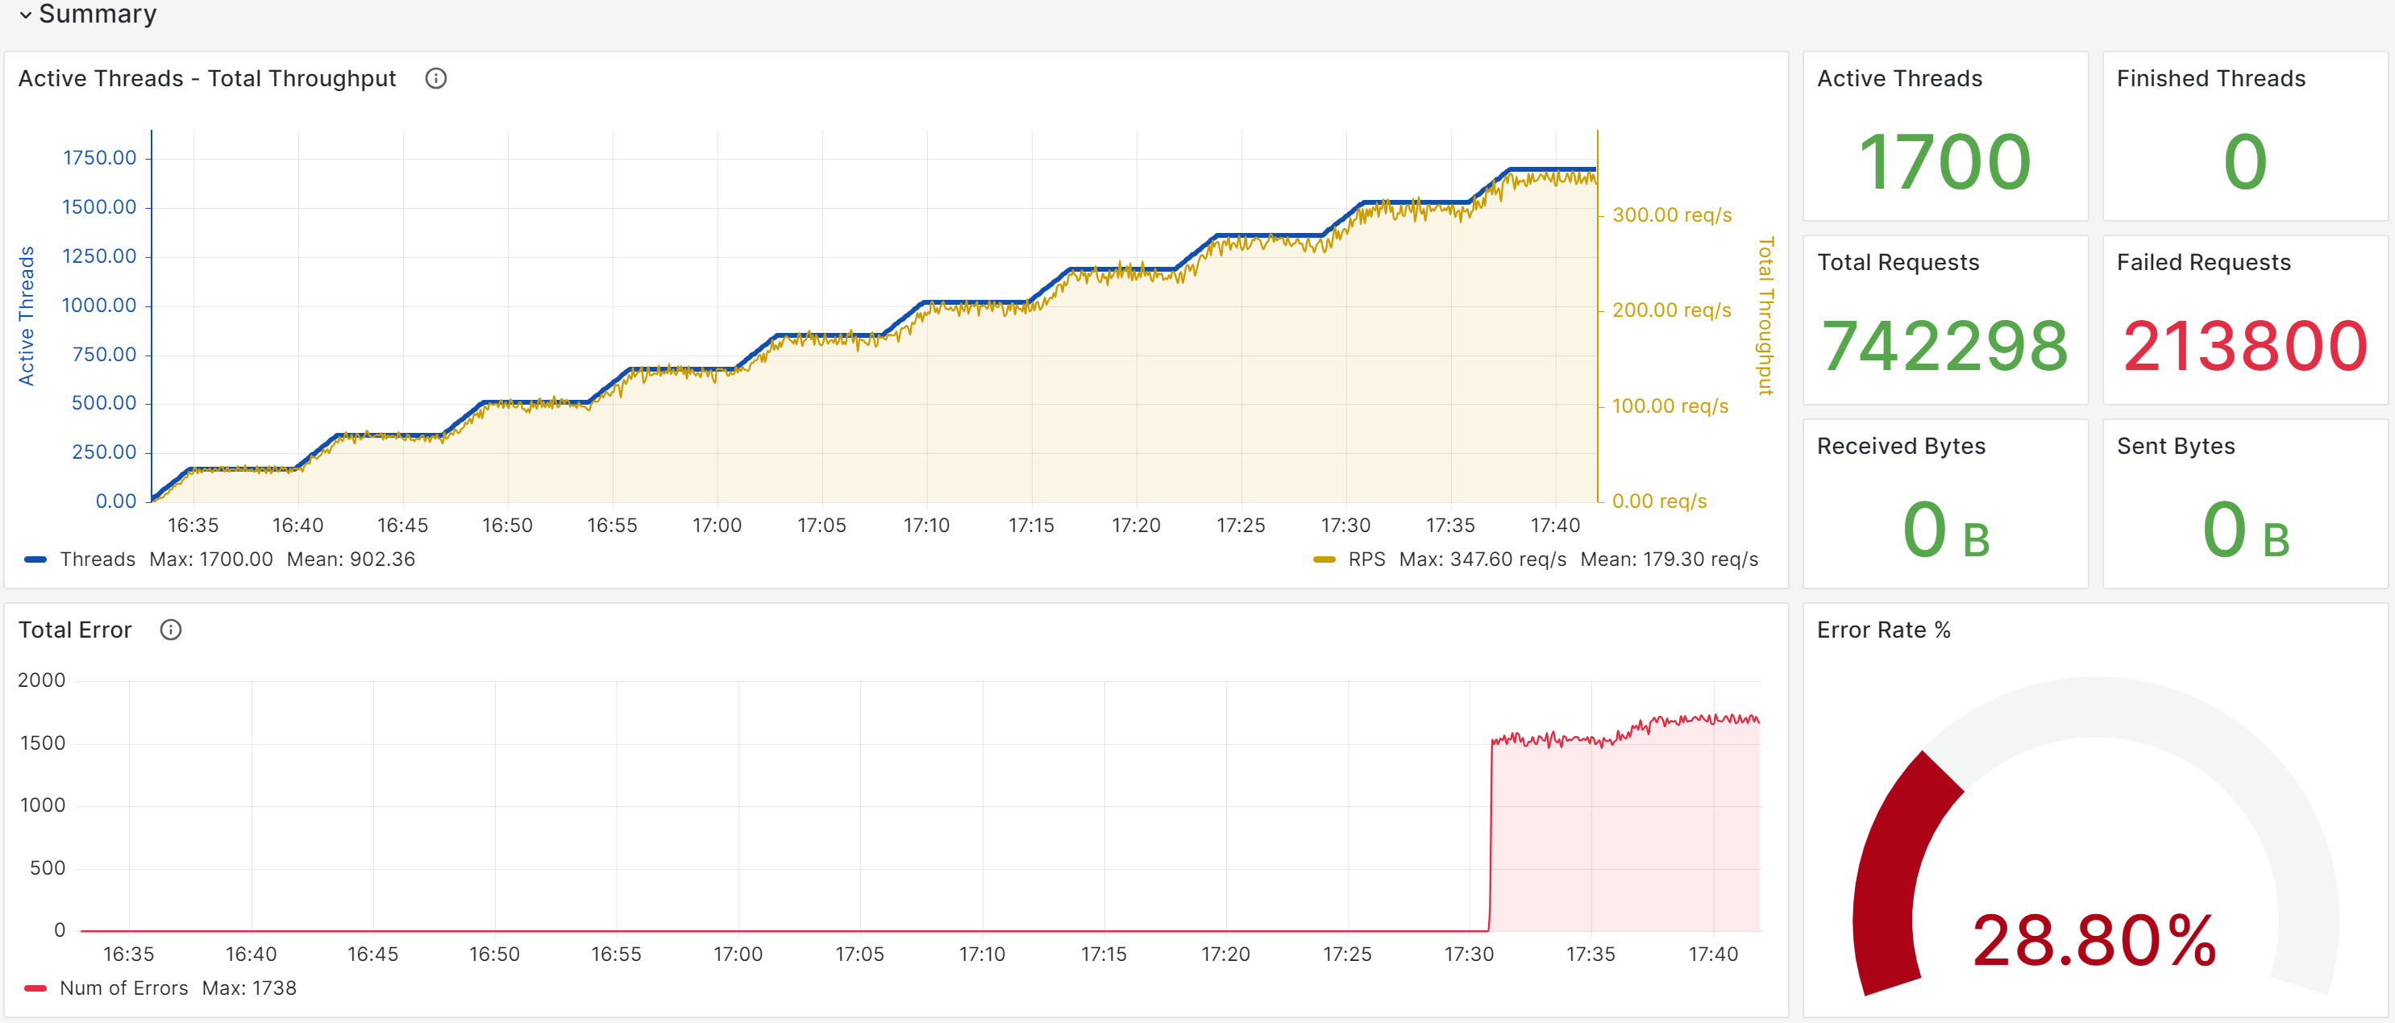Open Active Threads stat panel title
Image resolution: width=2395 pixels, height=1023 pixels.
pyautogui.click(x=1898, y=79)
